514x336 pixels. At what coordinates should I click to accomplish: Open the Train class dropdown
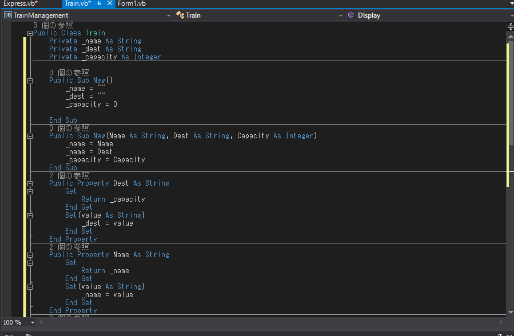(x=341, y=15)
